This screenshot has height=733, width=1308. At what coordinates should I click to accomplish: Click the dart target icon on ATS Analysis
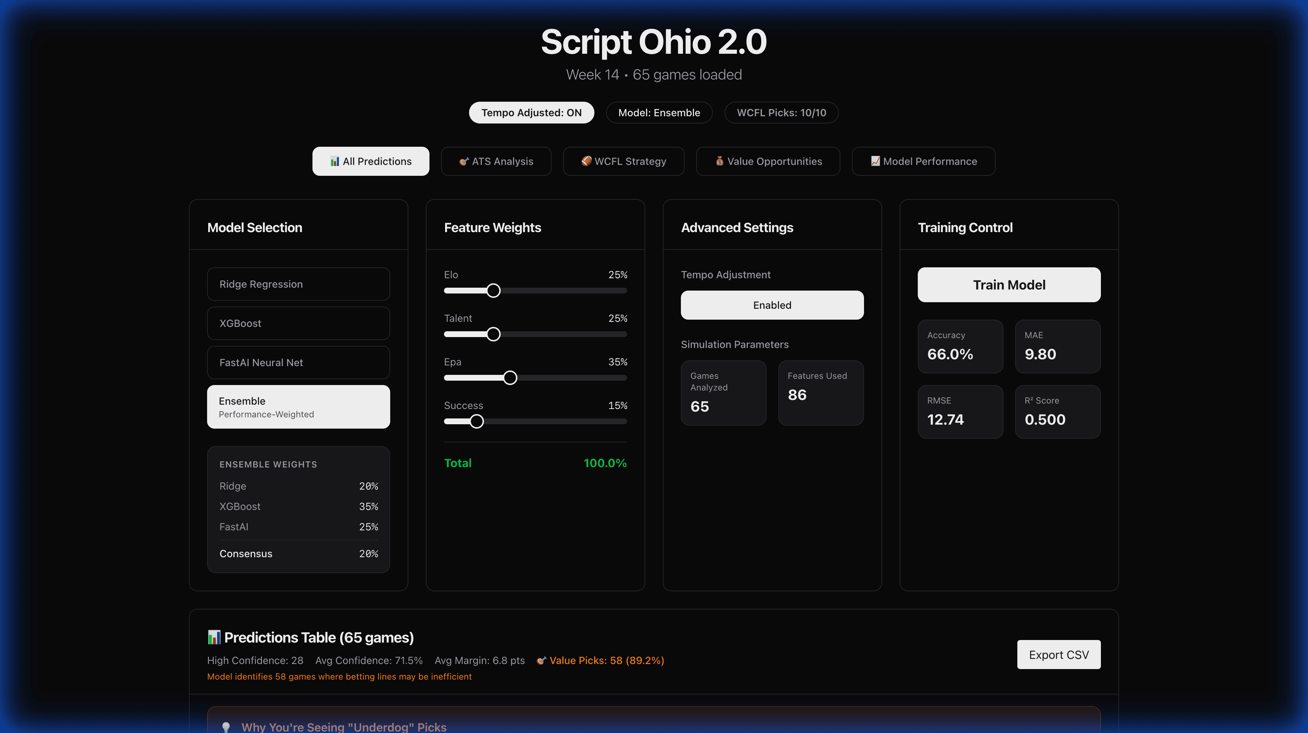click(464, 161)
